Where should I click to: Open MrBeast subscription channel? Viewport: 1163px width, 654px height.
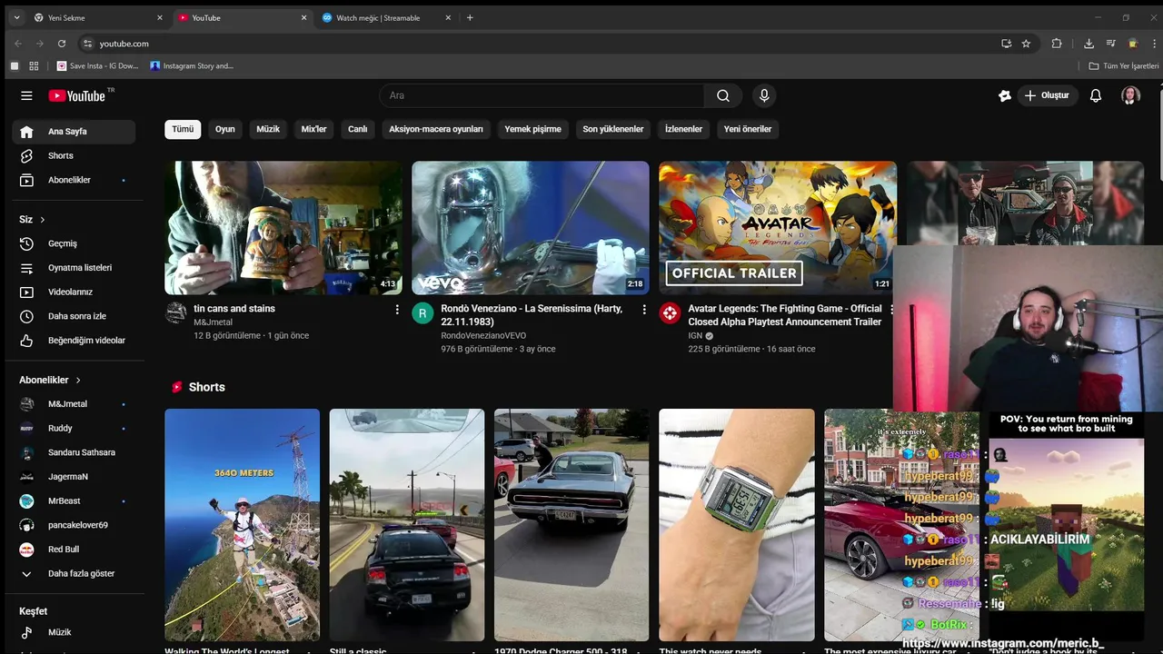(x=74, y=501)
